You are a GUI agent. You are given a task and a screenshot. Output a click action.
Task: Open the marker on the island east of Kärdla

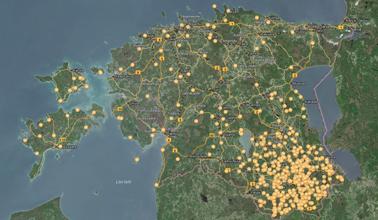101,72
